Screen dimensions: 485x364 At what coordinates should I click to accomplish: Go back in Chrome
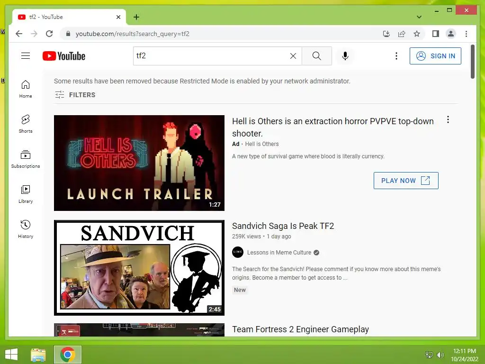19,34
